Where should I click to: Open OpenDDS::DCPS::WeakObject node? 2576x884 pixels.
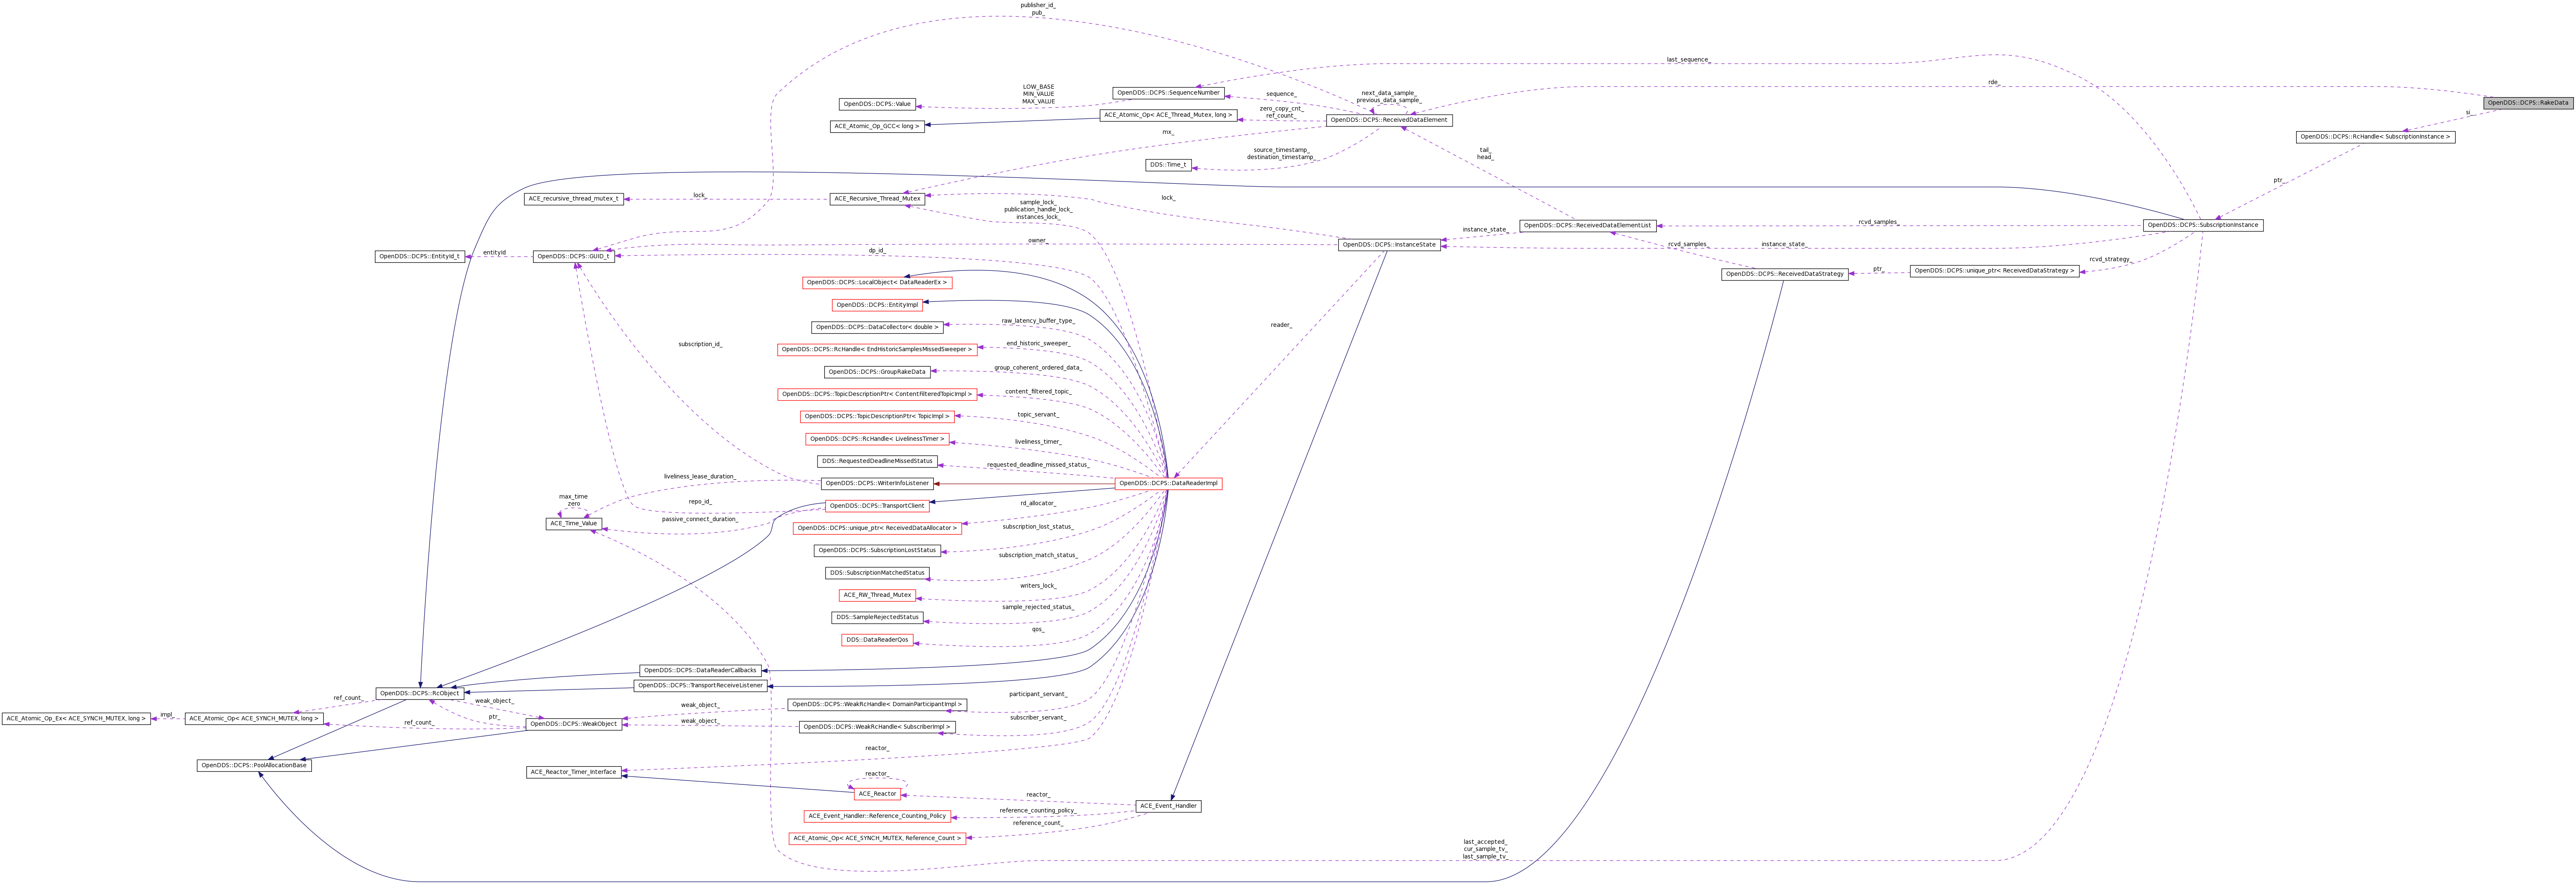pyautogui.click(x=573, y=724)
